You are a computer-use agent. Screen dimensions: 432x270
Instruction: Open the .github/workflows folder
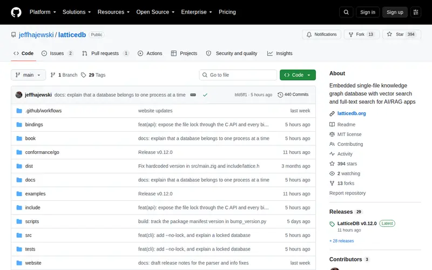tap(43, 111)
